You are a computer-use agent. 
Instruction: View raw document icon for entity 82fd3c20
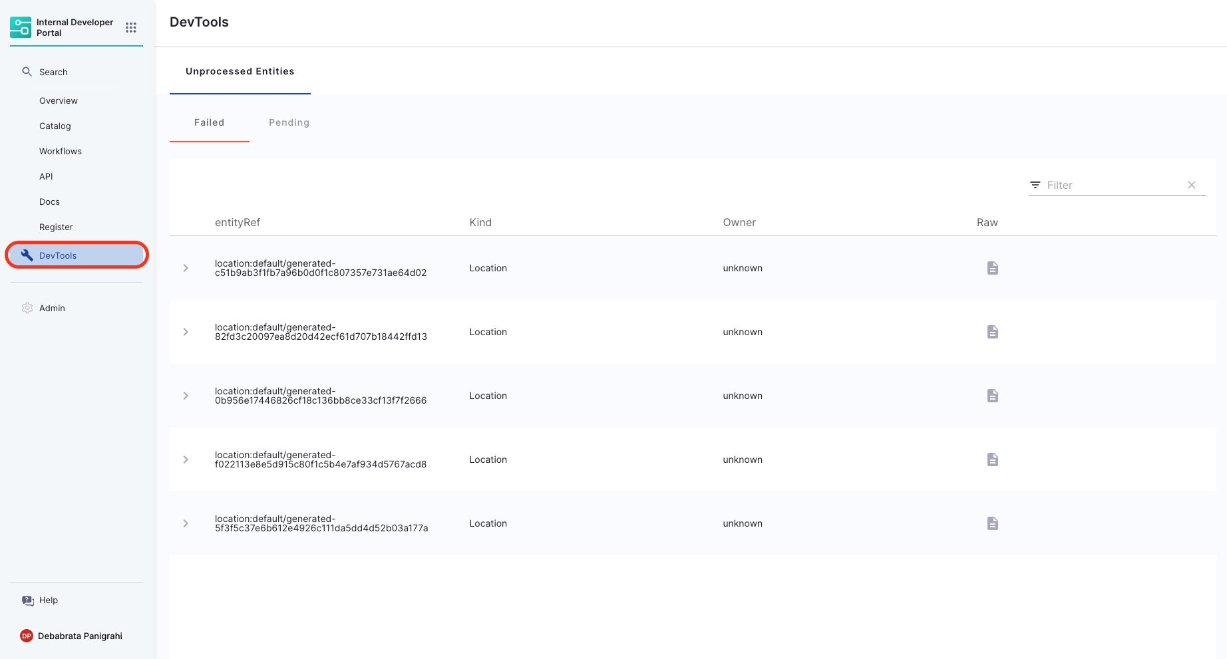992,332
